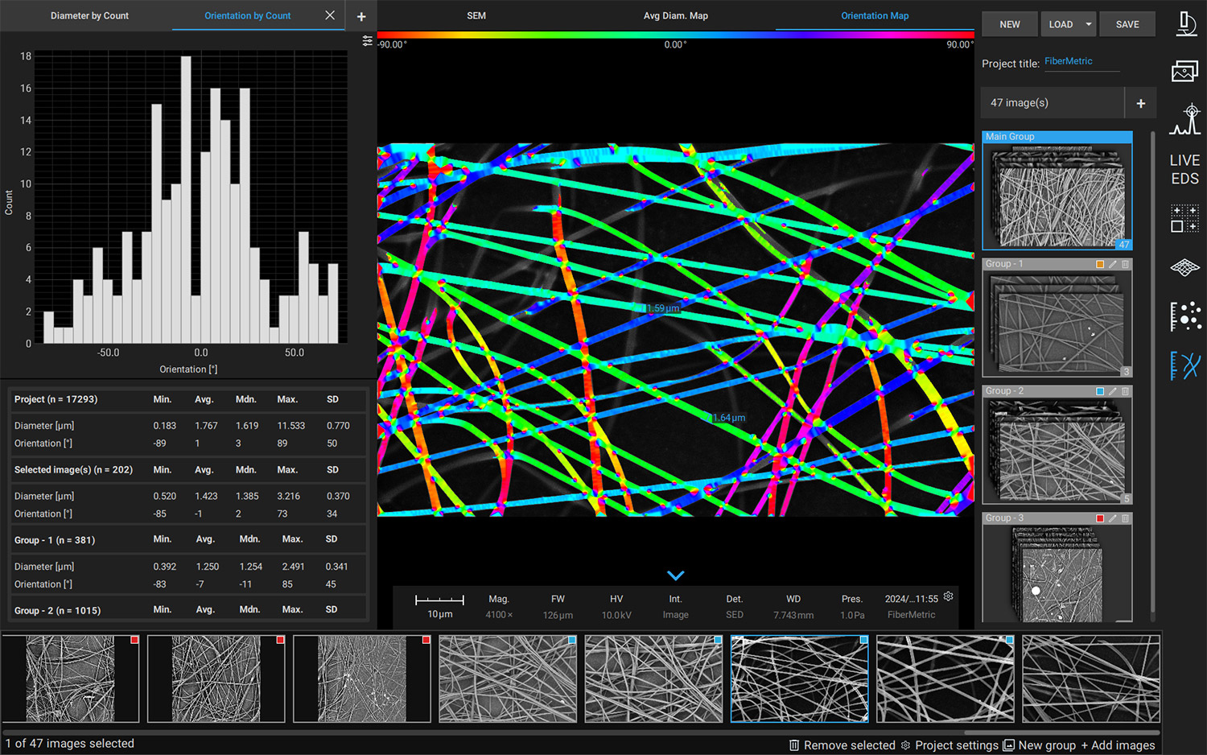Open histogram settings sliders icon

point(368,41)
